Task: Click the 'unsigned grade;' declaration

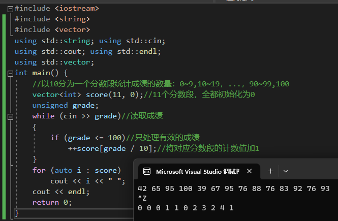Action: [x=66, y=105]
